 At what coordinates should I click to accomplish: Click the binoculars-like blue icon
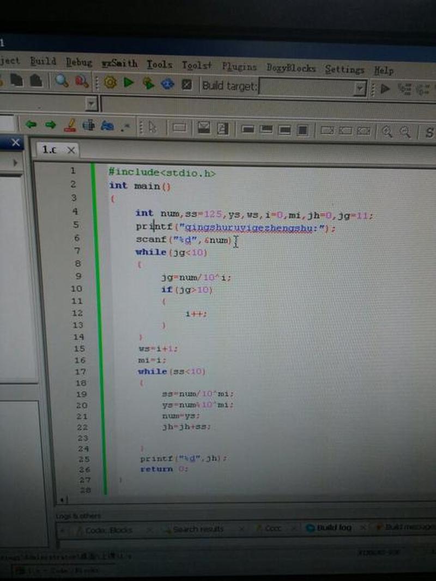coord(107,126)
